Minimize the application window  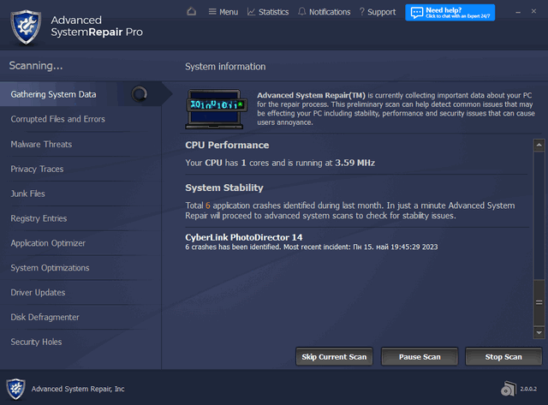518,12
